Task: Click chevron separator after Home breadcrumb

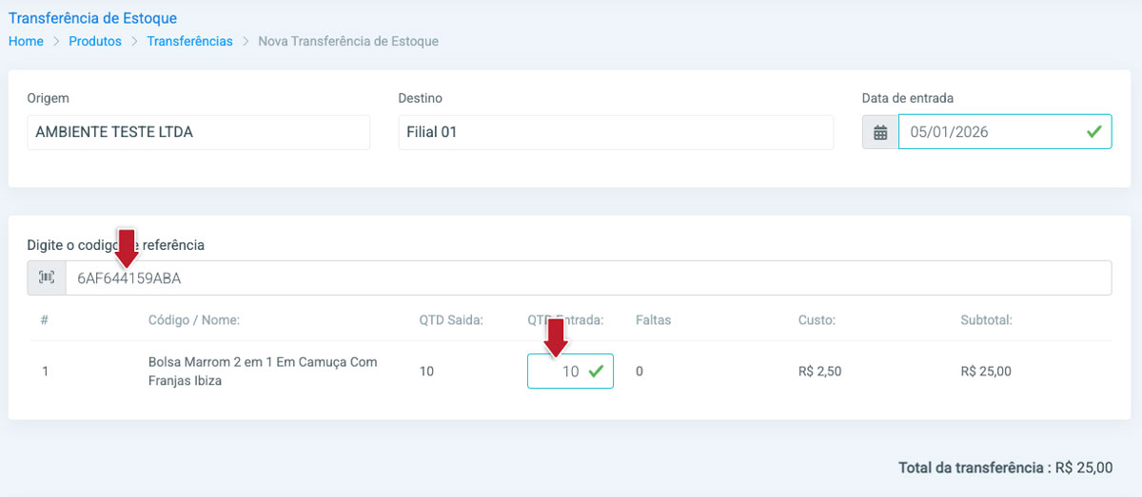Action: (56, 42)
